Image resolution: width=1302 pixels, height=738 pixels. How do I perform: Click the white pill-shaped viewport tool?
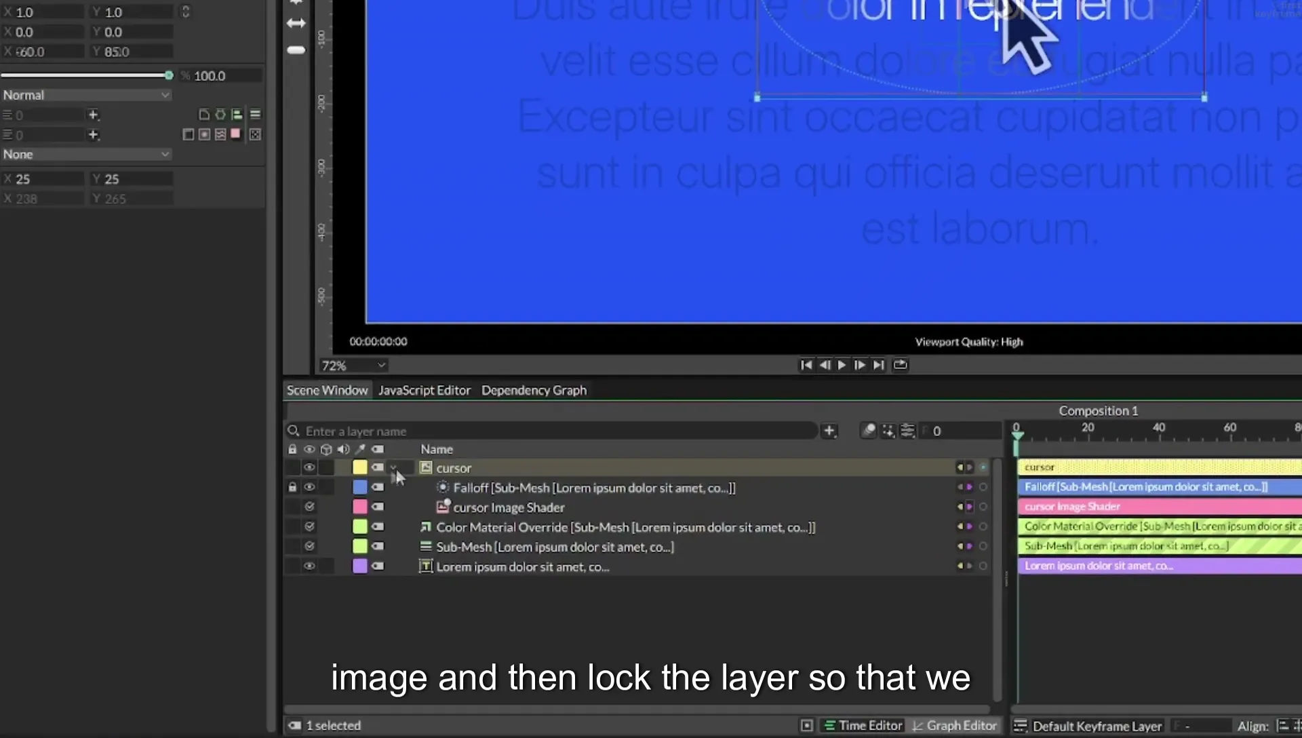(296, 50)
